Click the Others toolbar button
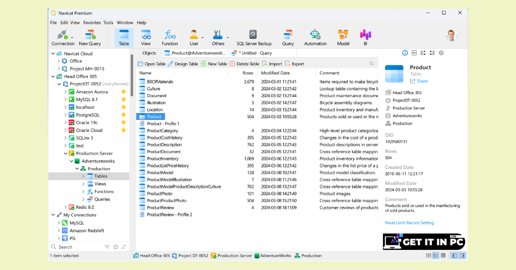Screen dimensions: 516x270 (x=218, y=38)
